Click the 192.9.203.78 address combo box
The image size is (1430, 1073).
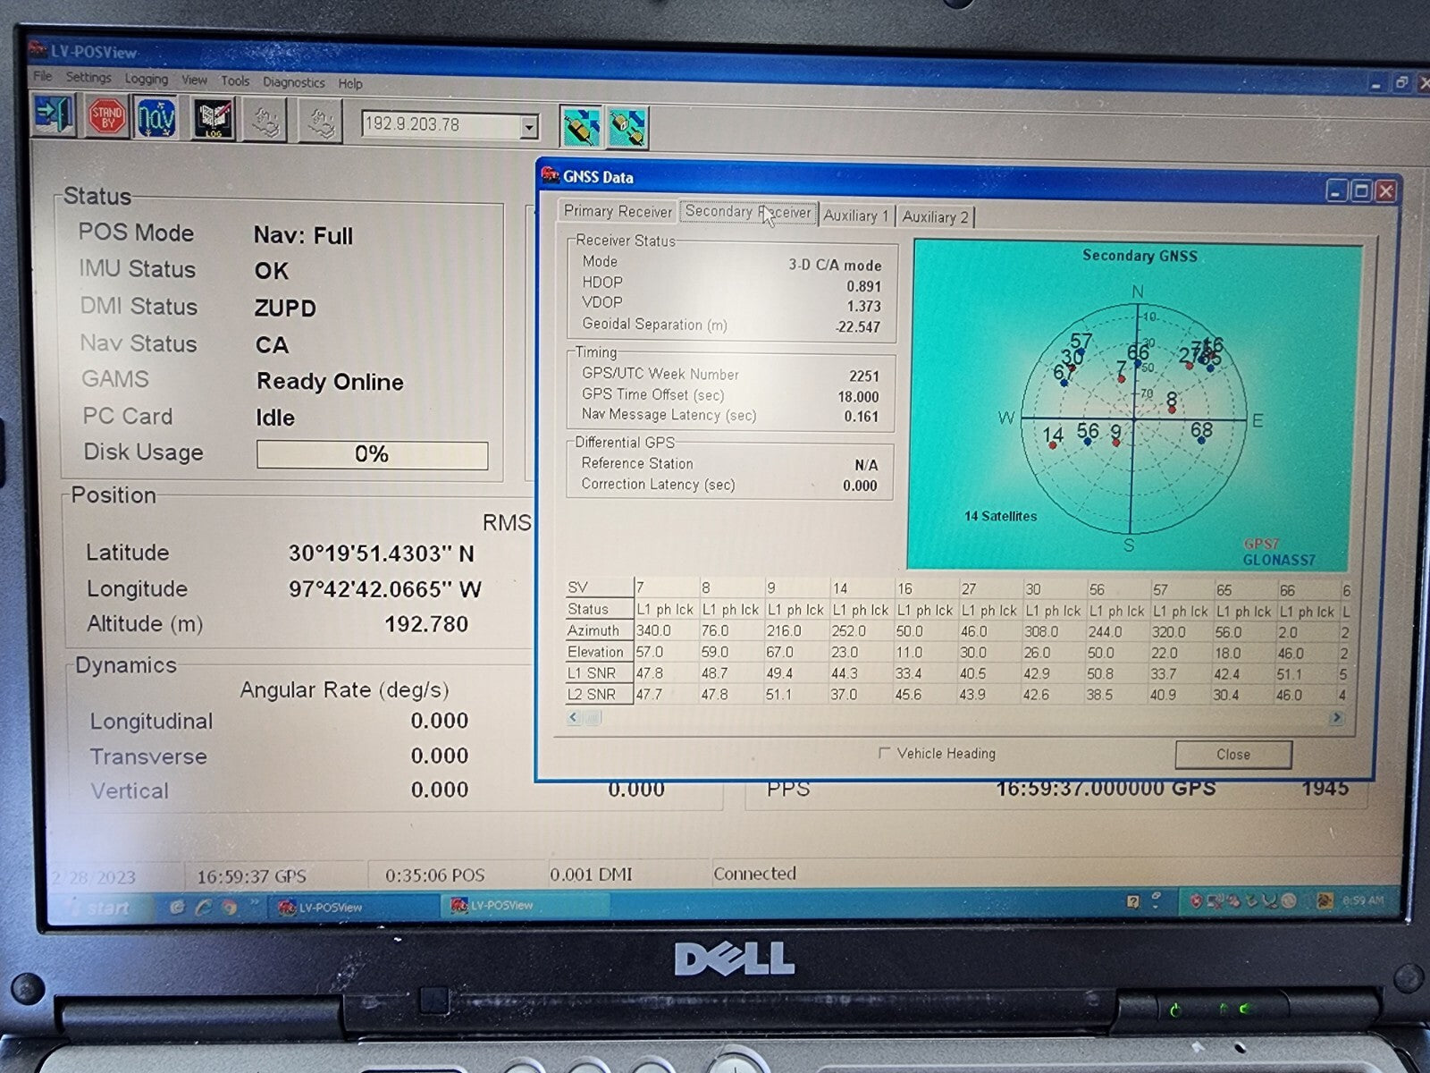point(450,125)
